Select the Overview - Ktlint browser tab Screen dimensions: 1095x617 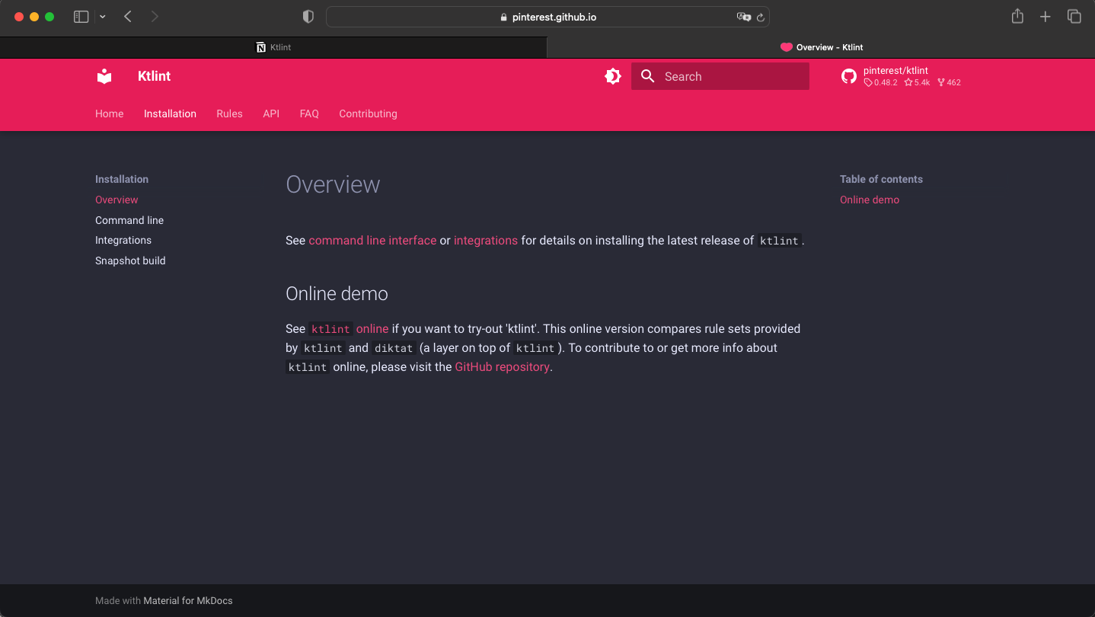tap(821, 47)
